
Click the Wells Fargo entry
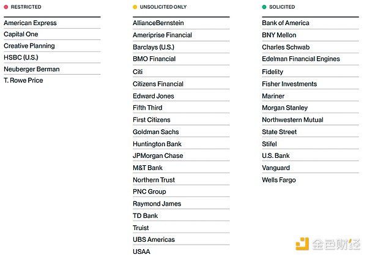(279, 180)
